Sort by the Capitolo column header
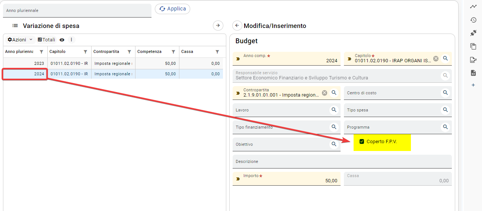 [x=57, y=51]
